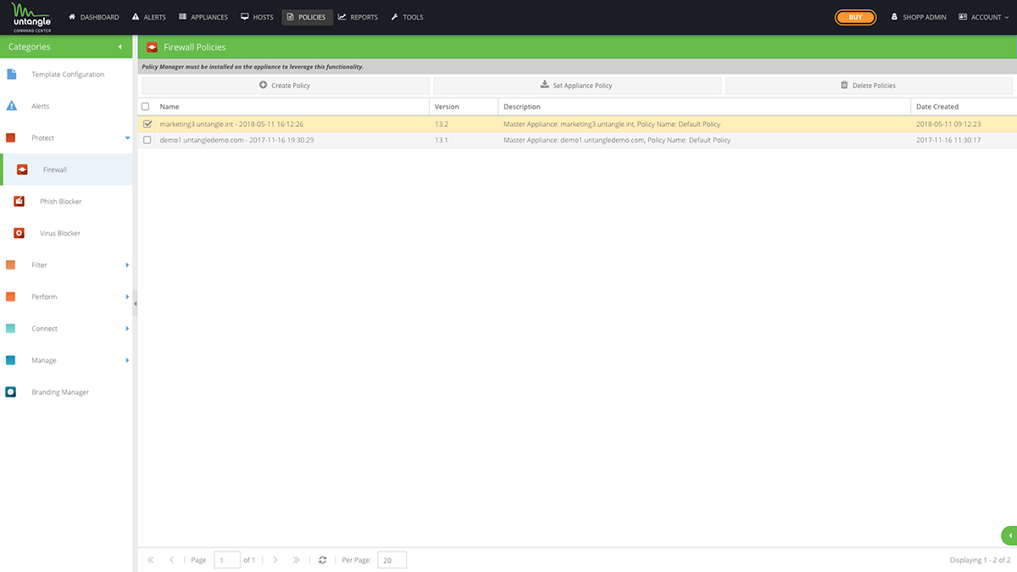Screen dimensions: 1017x572
Task: Open the Reports section
Action: pos(358,17)
